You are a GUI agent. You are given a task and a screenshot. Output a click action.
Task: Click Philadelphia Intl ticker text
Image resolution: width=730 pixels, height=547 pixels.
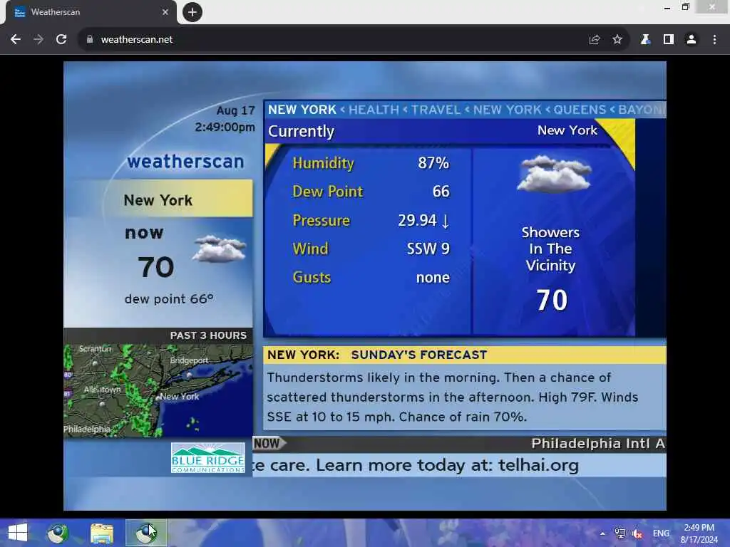click(x=598, y=444)
